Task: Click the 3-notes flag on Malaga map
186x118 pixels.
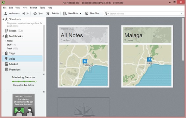Action: [x=149, y=59]
